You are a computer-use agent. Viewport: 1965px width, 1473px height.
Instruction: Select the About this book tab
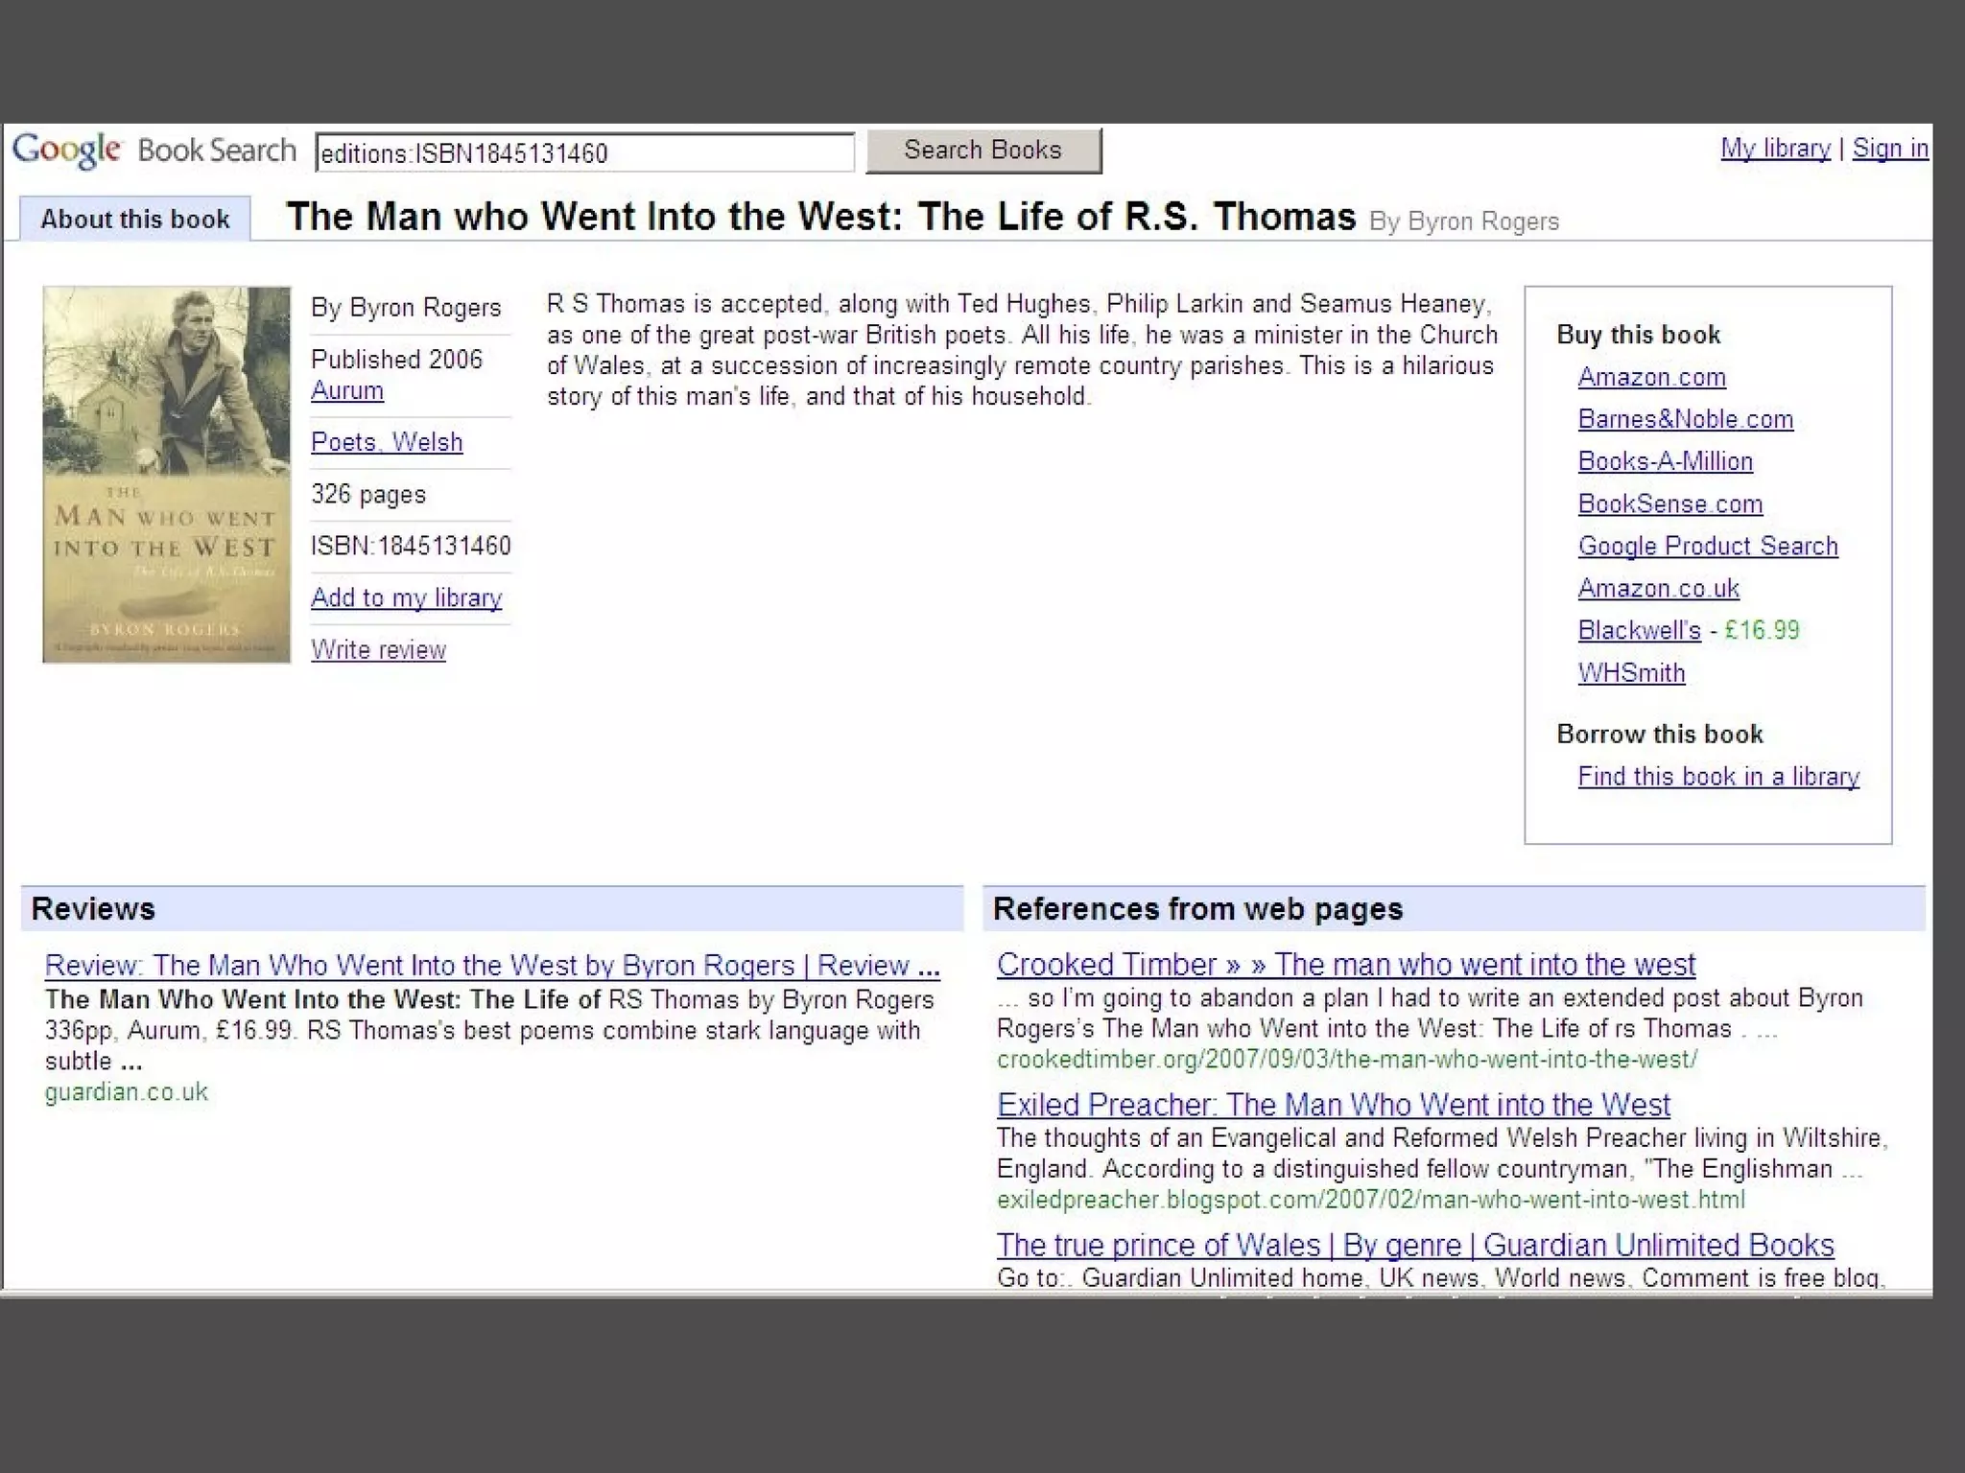[135, 219]
